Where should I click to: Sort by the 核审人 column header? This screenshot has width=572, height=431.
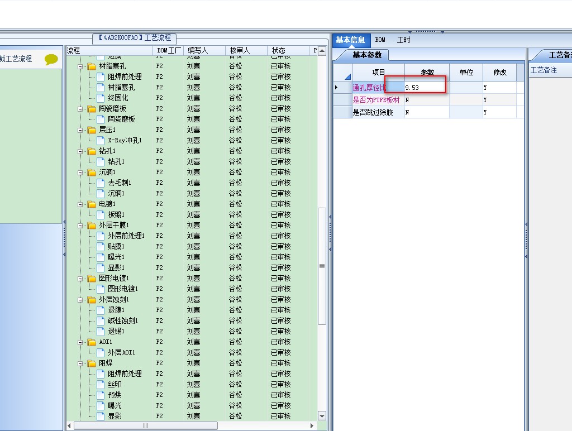coord(246,50)
